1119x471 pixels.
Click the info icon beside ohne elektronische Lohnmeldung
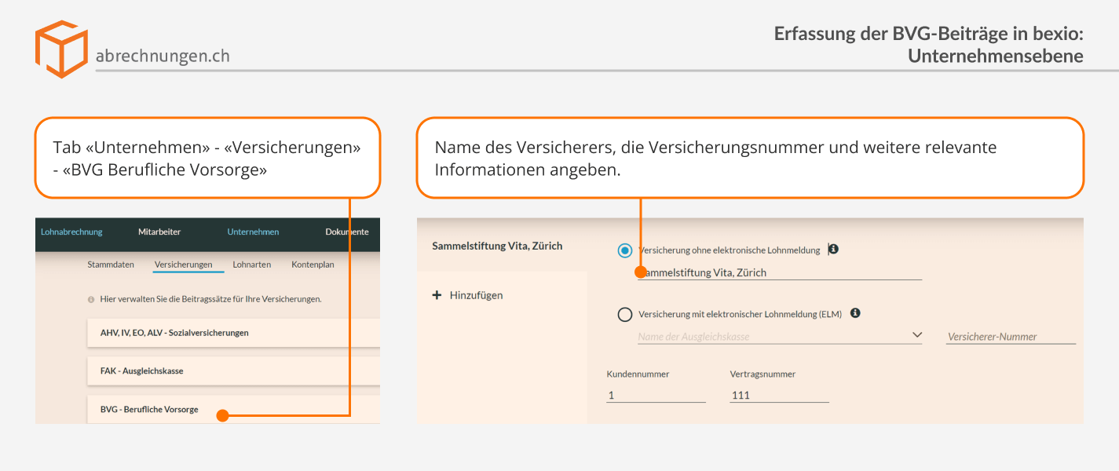pyautogui.click(x=834, y=249)
